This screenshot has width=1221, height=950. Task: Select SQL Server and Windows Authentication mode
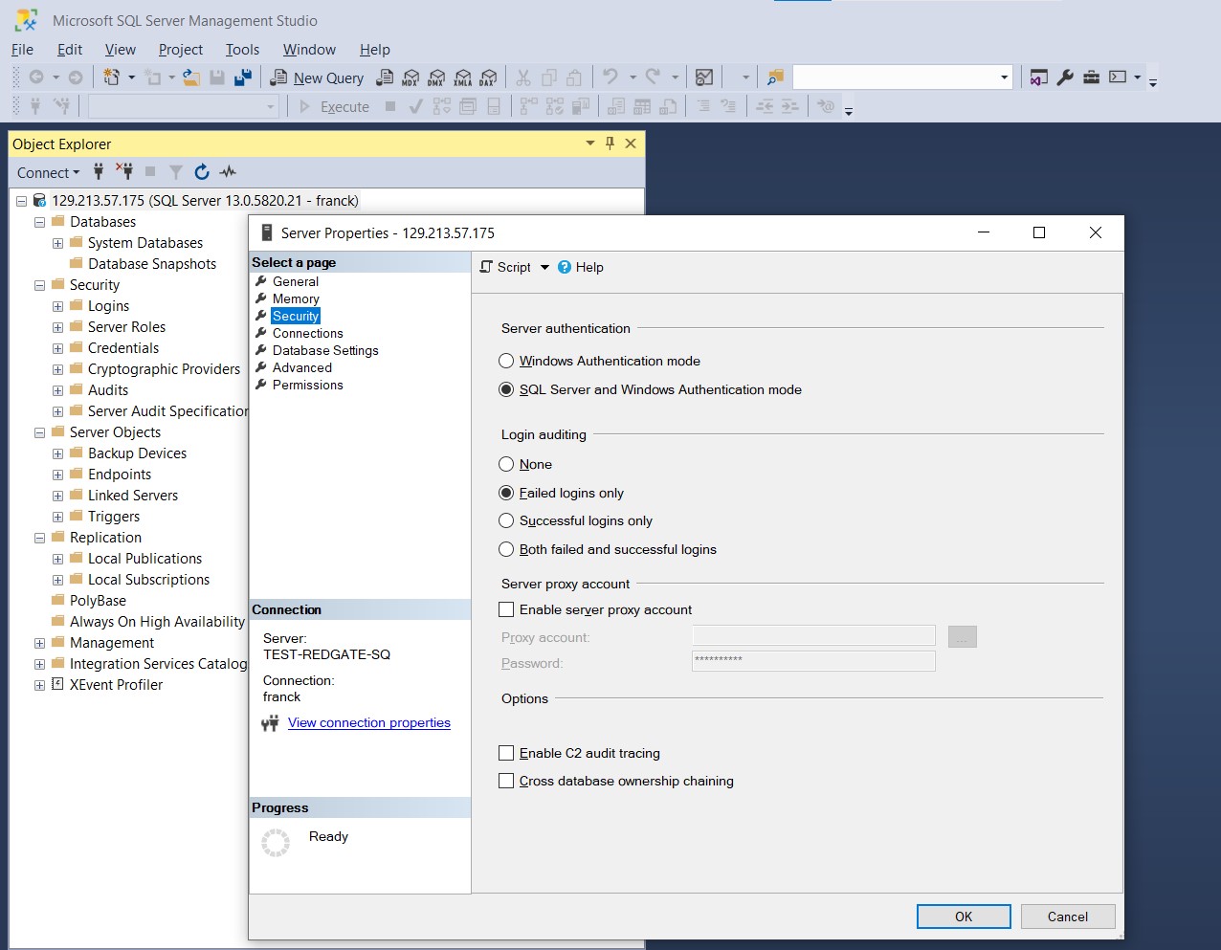pyautogui.click(x=506, y=389)
